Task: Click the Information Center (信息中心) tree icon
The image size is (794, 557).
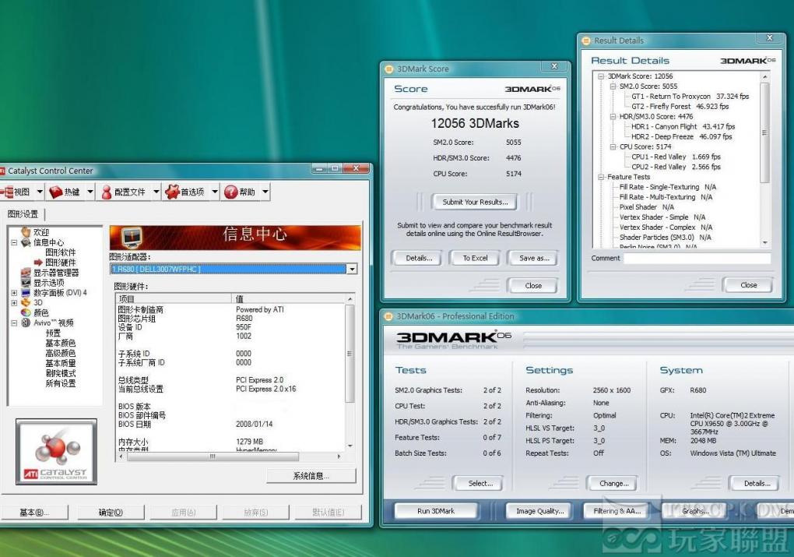Action: [x=26, y=242]
